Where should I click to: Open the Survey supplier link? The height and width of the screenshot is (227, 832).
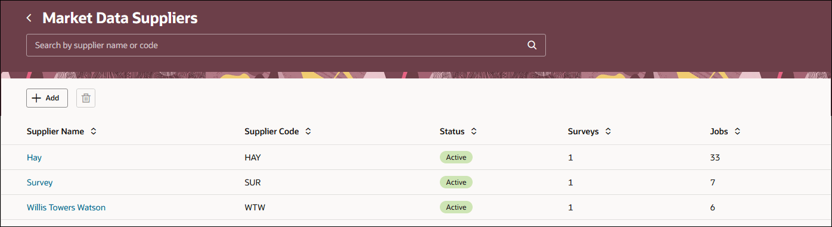(x=39, y=182)
